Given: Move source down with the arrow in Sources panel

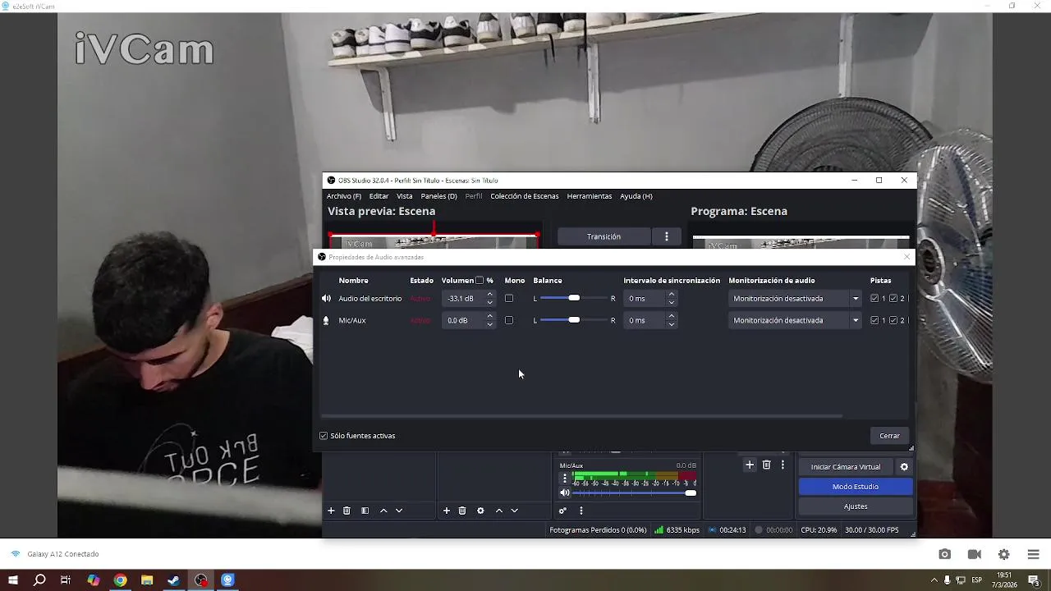Looking at the screenshot, I should (x=515, y=511).
